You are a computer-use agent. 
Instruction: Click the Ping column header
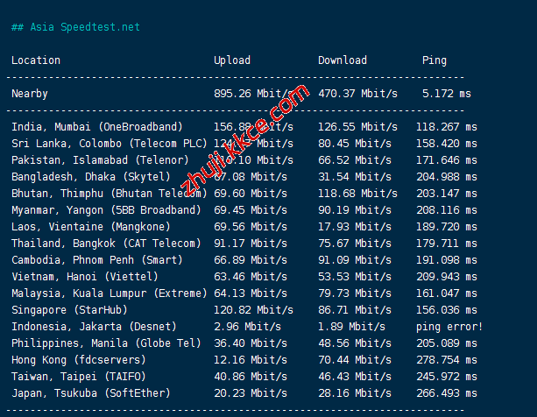pyautogui.click(x=434, y=60)
